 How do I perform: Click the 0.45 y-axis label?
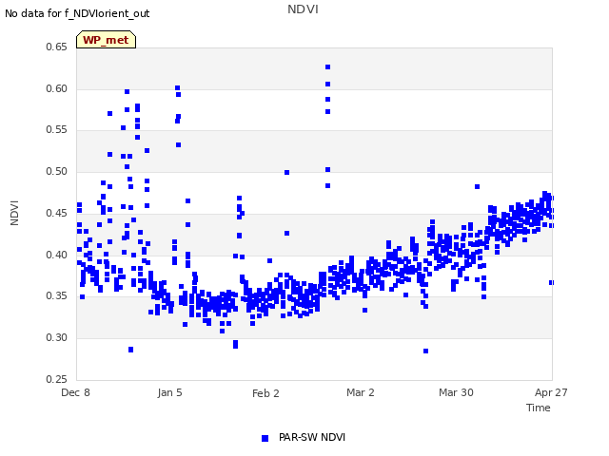coord(56,213)
